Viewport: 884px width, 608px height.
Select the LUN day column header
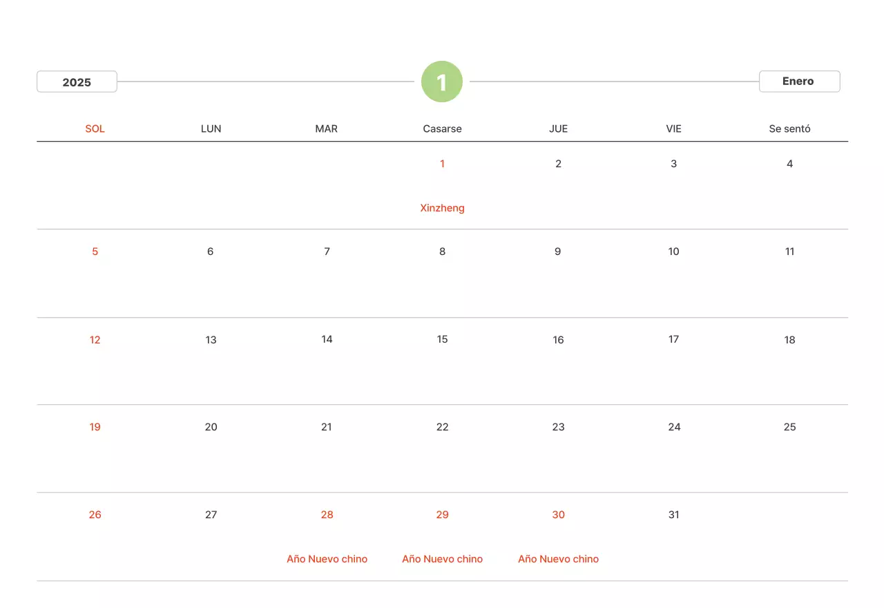coord(211,129)
